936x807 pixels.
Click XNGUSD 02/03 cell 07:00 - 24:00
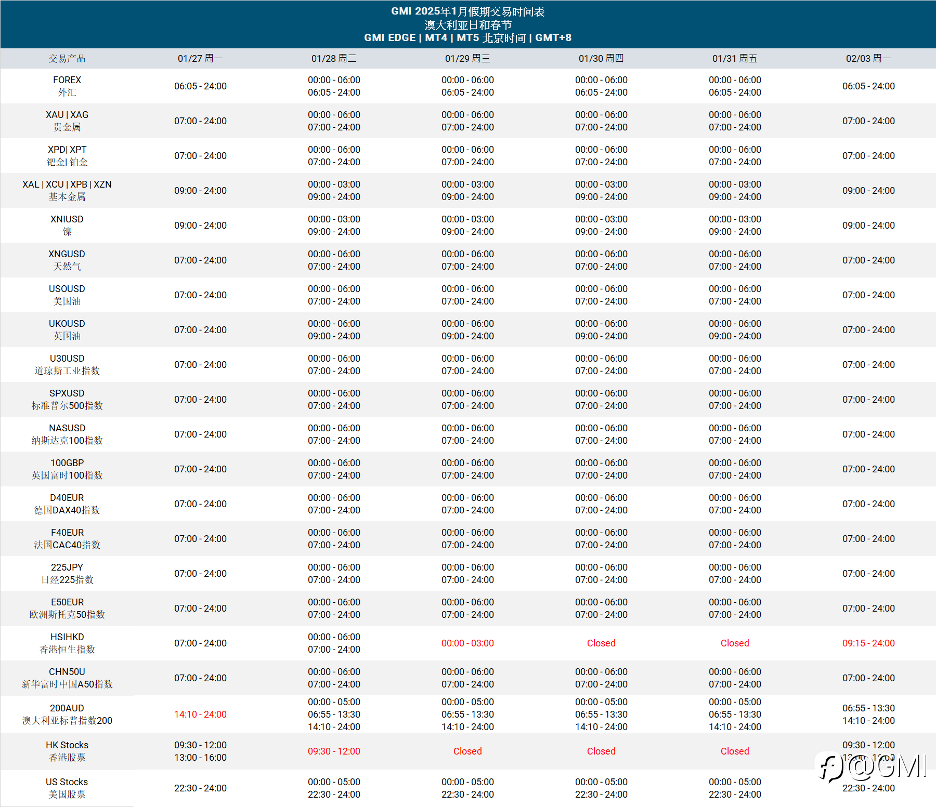coord(868,260)
